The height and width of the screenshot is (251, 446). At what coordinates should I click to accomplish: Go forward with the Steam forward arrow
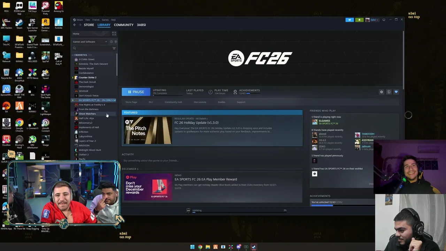pyautogui.click(x=80, y=25)
